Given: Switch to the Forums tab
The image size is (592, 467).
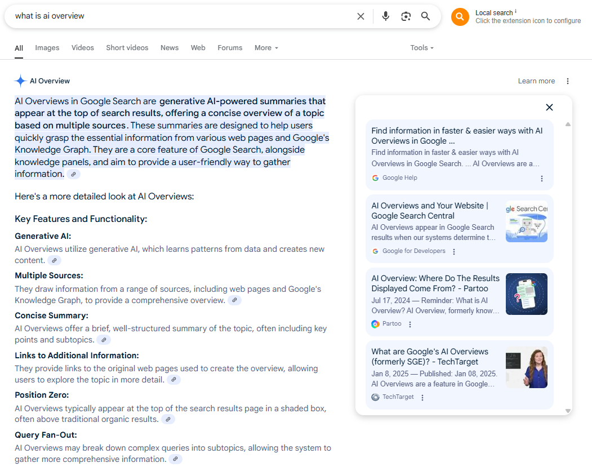Looking at the screenshot, I should [x=230, y=48].
